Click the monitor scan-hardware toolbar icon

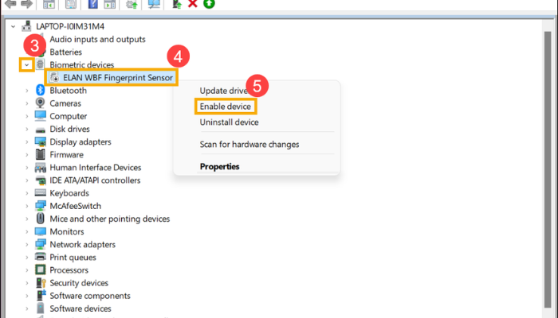(154, 4)
